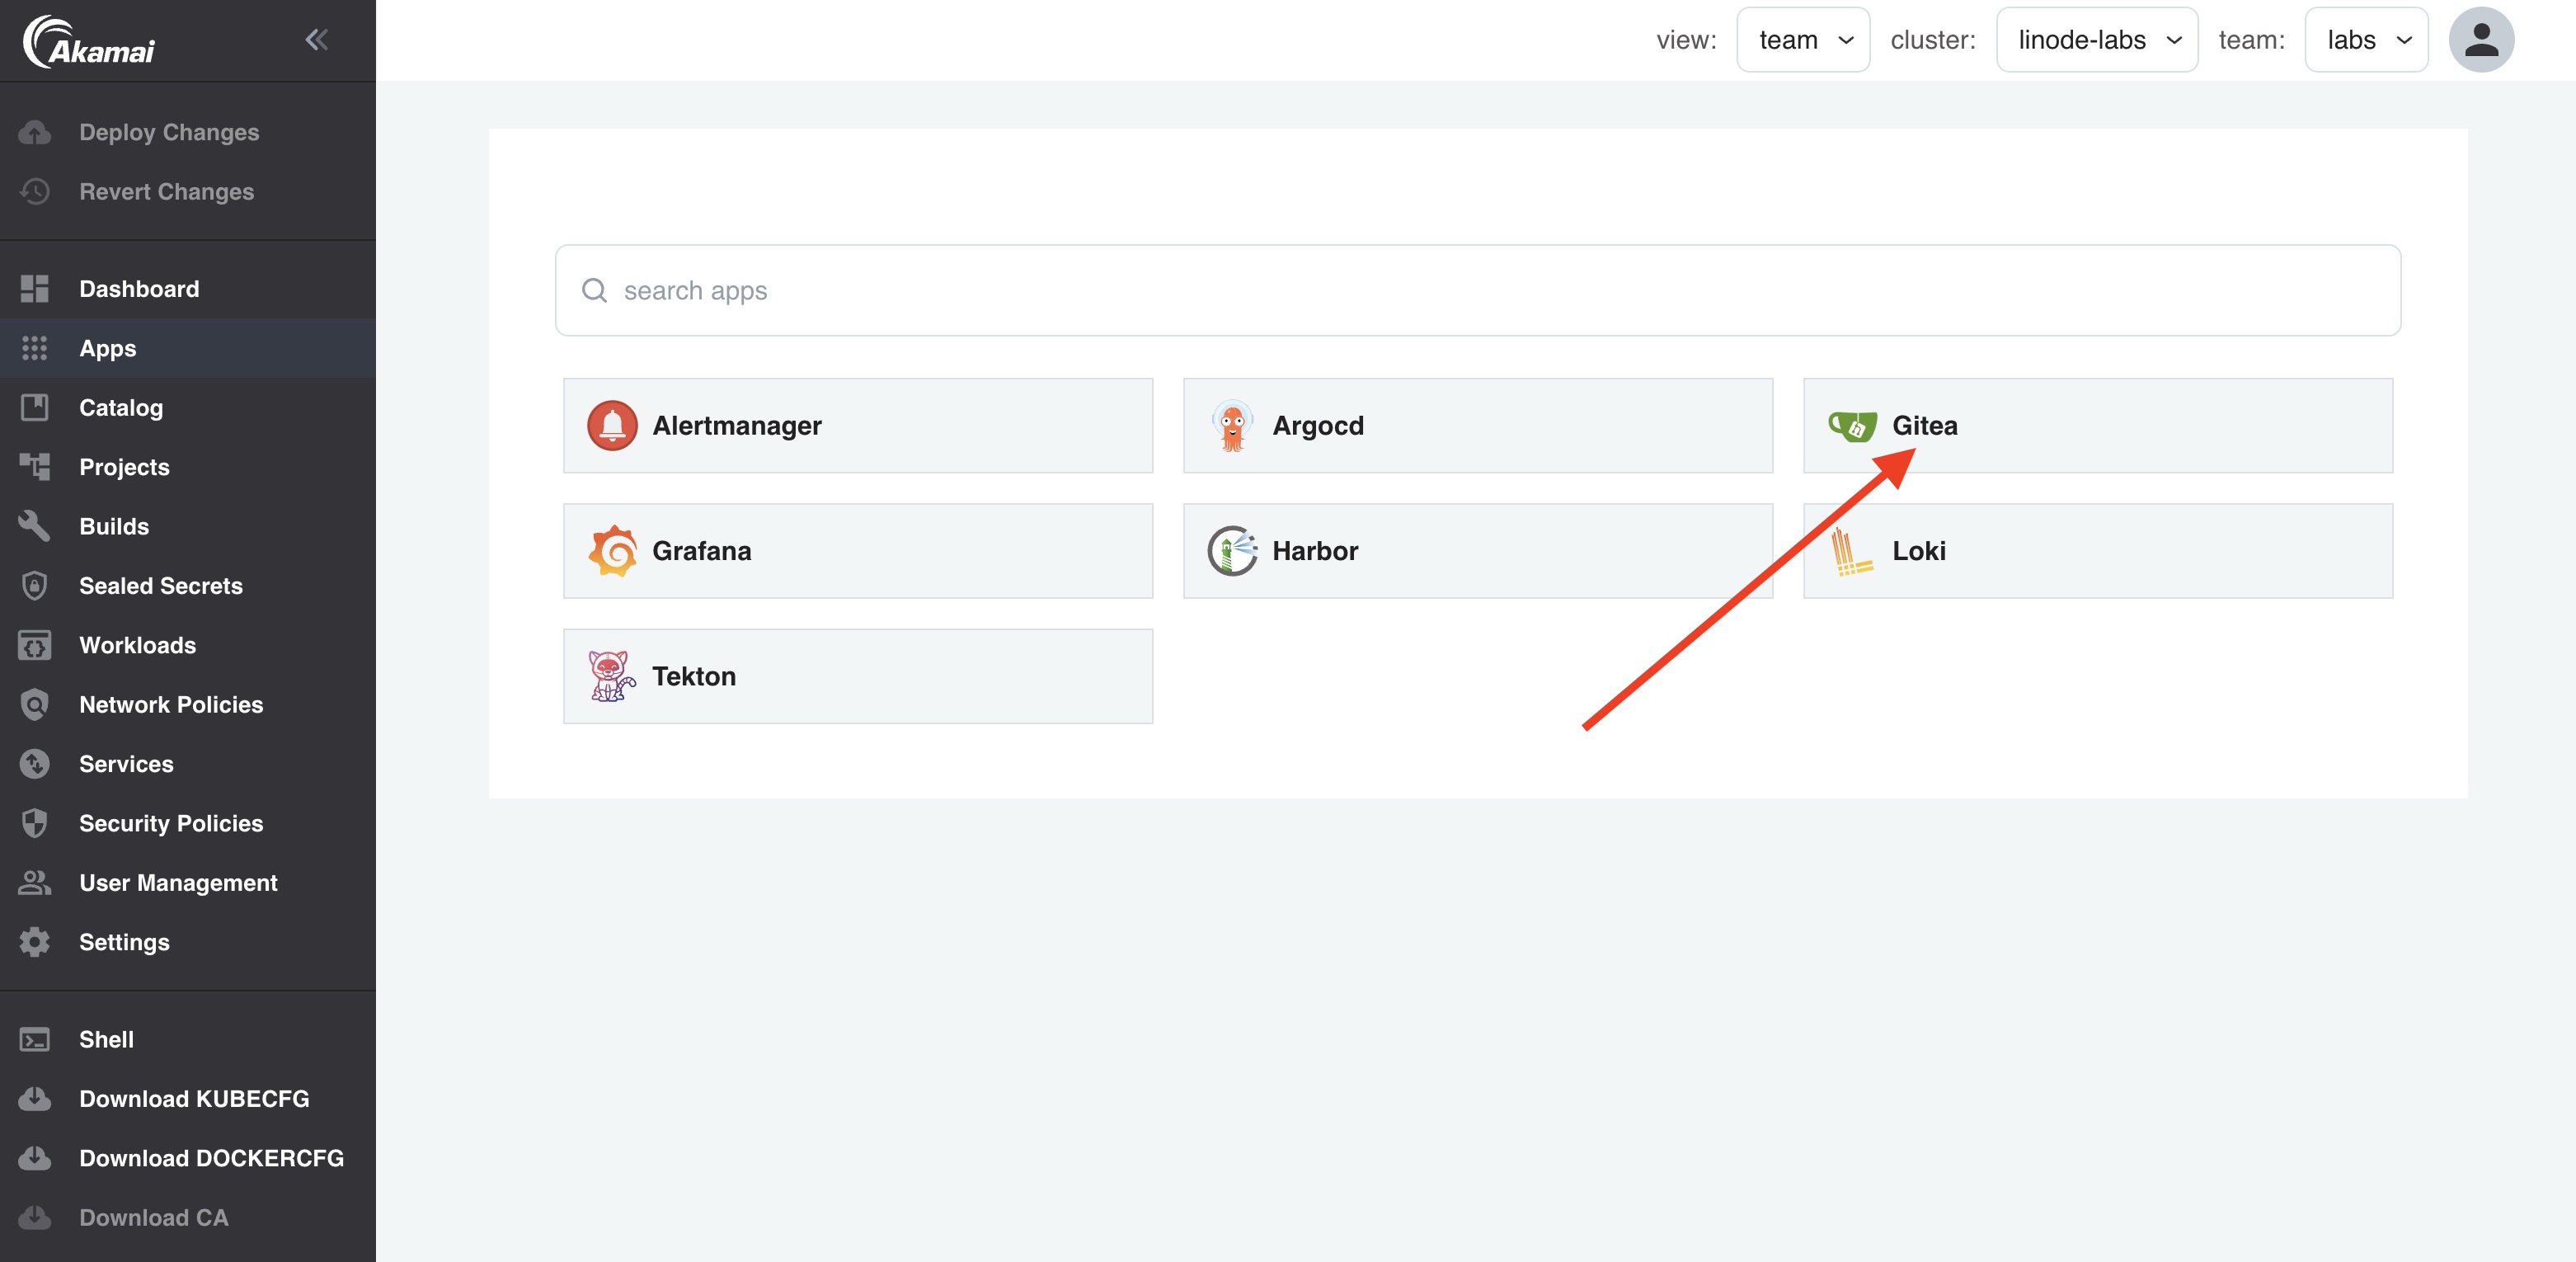Click the User Management people icon
The height and width of the screenshot is (1262, 2576).
[x=35, y=883]
